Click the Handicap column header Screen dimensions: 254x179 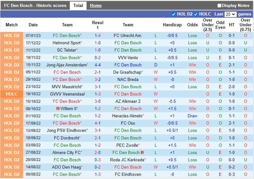pos(172,25)
